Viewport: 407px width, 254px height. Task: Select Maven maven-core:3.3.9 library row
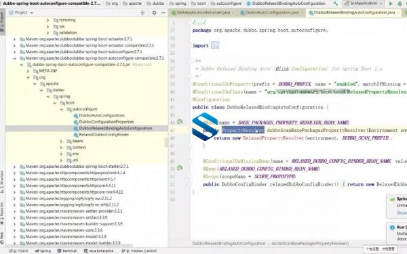[x=64, y=230]
